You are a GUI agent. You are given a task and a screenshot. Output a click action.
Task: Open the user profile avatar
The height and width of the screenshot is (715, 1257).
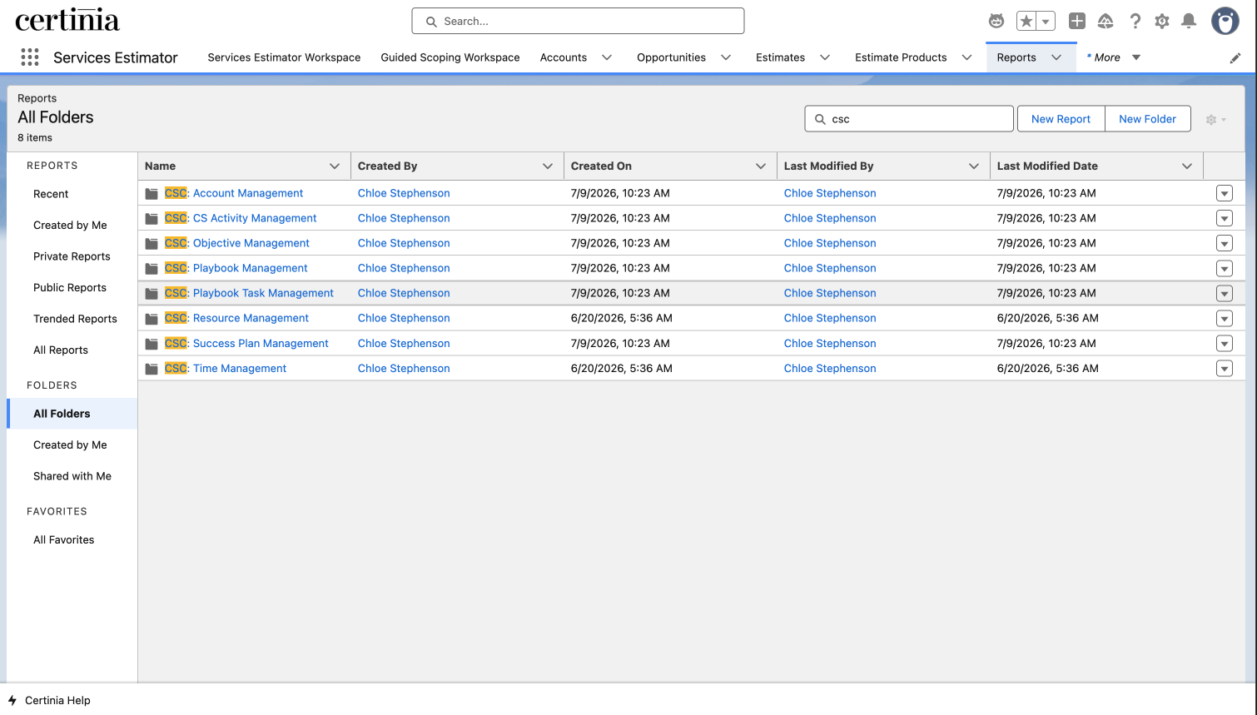pos(1225,21)
